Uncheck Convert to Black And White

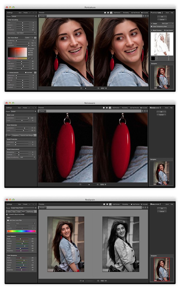[x=7, y=214]
